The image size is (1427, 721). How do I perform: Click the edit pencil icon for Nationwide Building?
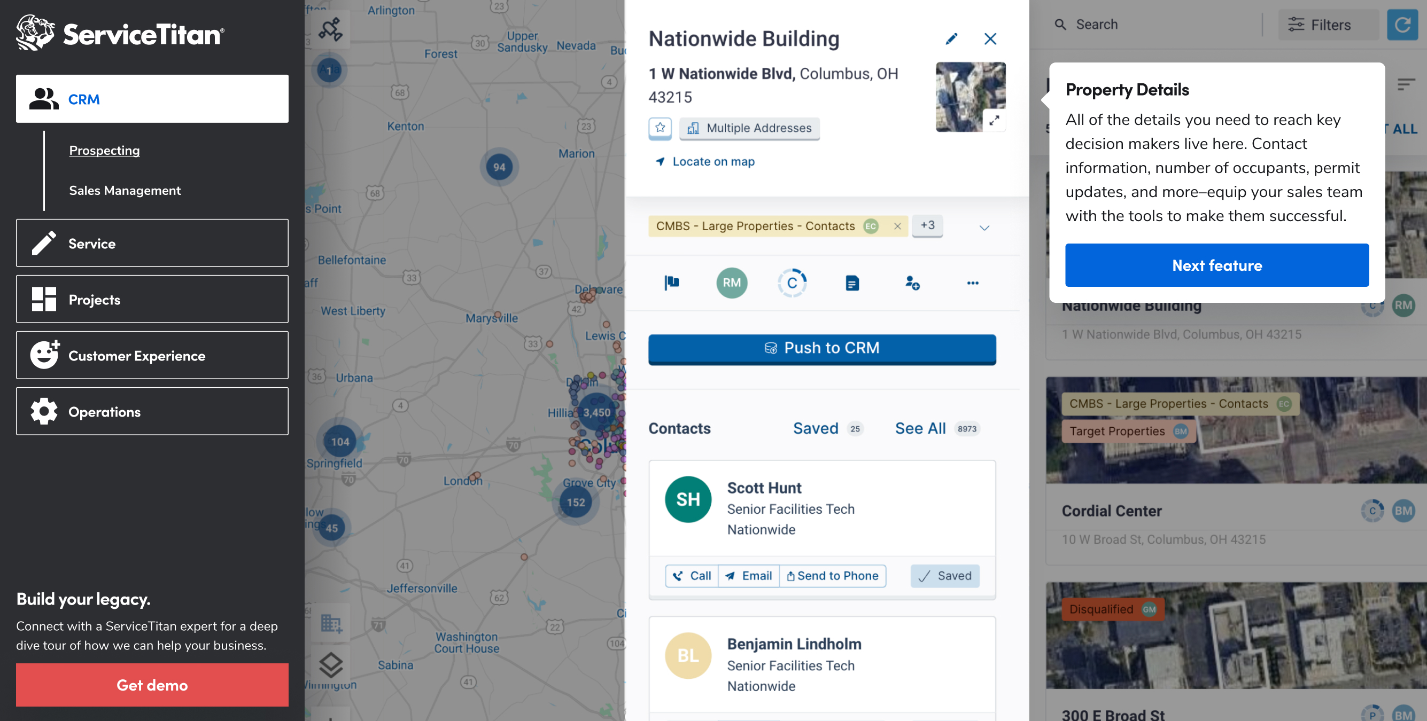[x=951, y=39]
